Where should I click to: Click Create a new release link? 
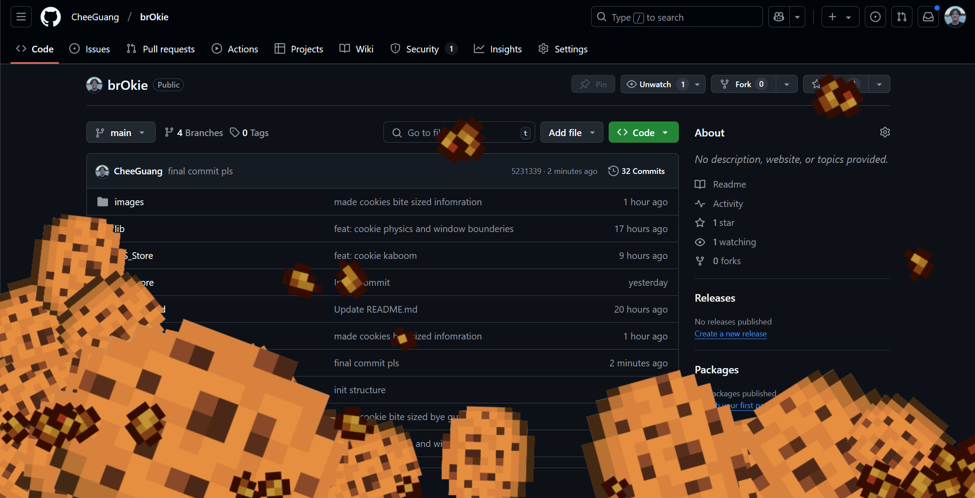[x=730, y=334]
